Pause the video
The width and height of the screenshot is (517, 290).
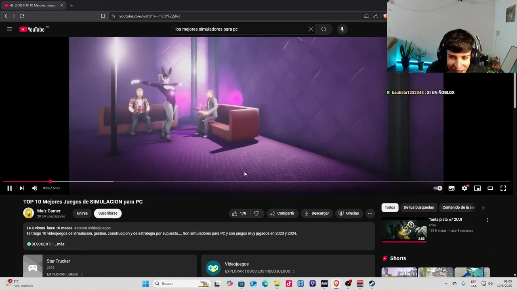tap(9, 188)
